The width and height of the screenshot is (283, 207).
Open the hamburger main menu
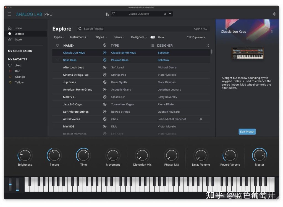pyautogui.click(x=9, y=14)
